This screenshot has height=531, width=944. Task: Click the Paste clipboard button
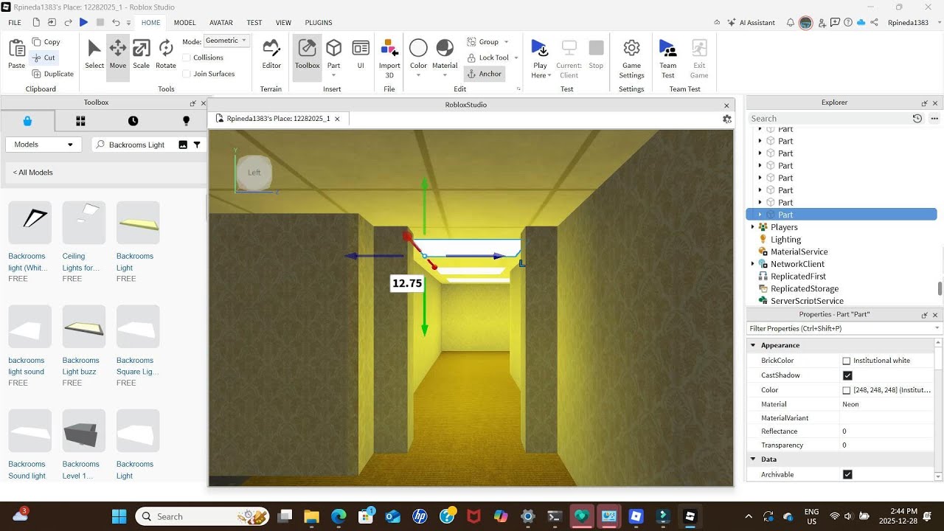[x=16, y=54]
